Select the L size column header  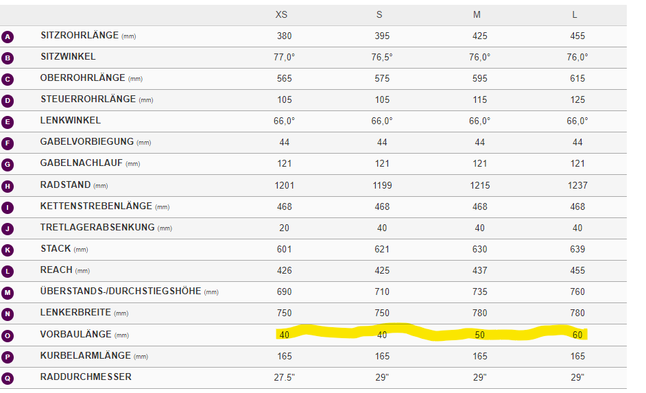point(575,14)
